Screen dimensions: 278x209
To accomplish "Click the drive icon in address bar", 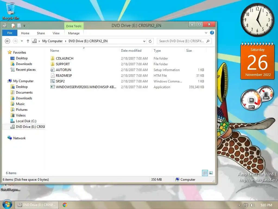I will point(34,41).
